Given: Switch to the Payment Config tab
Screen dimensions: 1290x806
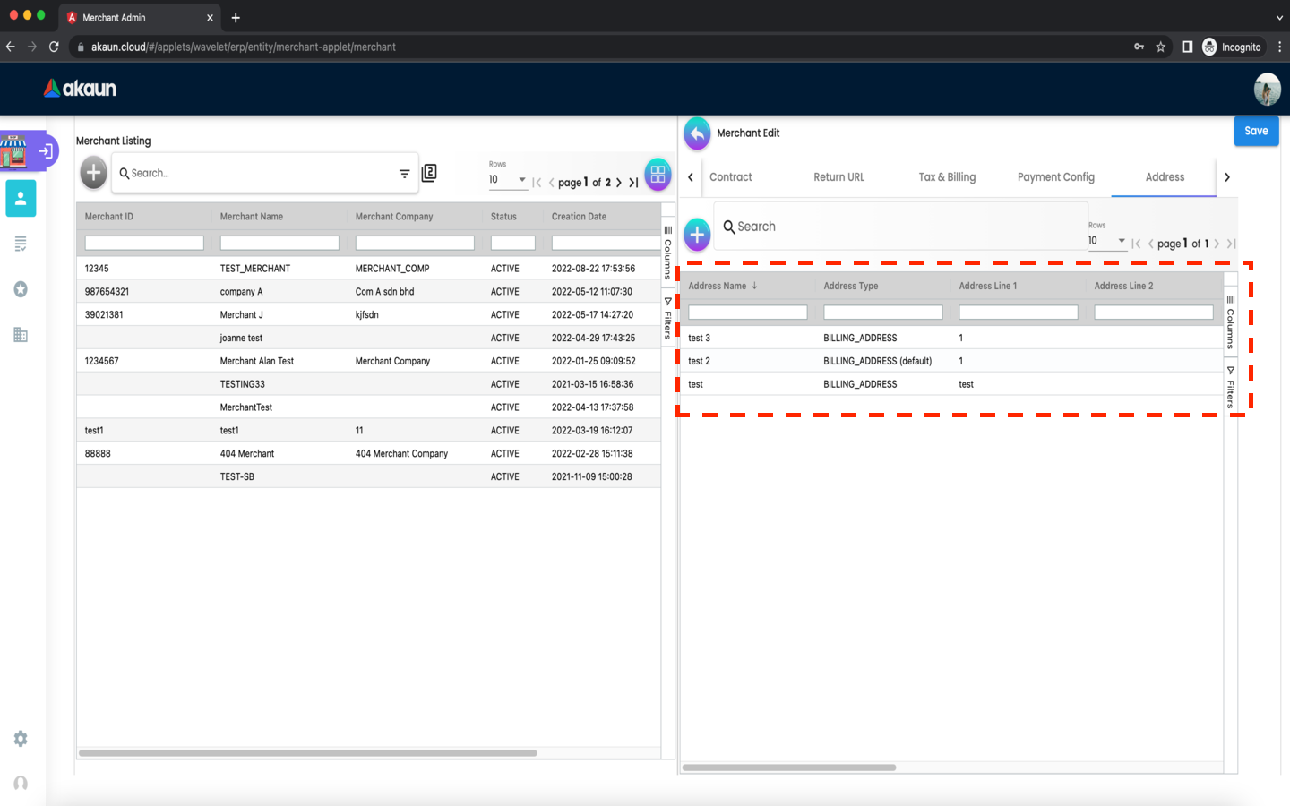Looking at the screenshot, I should [1055, 177].
